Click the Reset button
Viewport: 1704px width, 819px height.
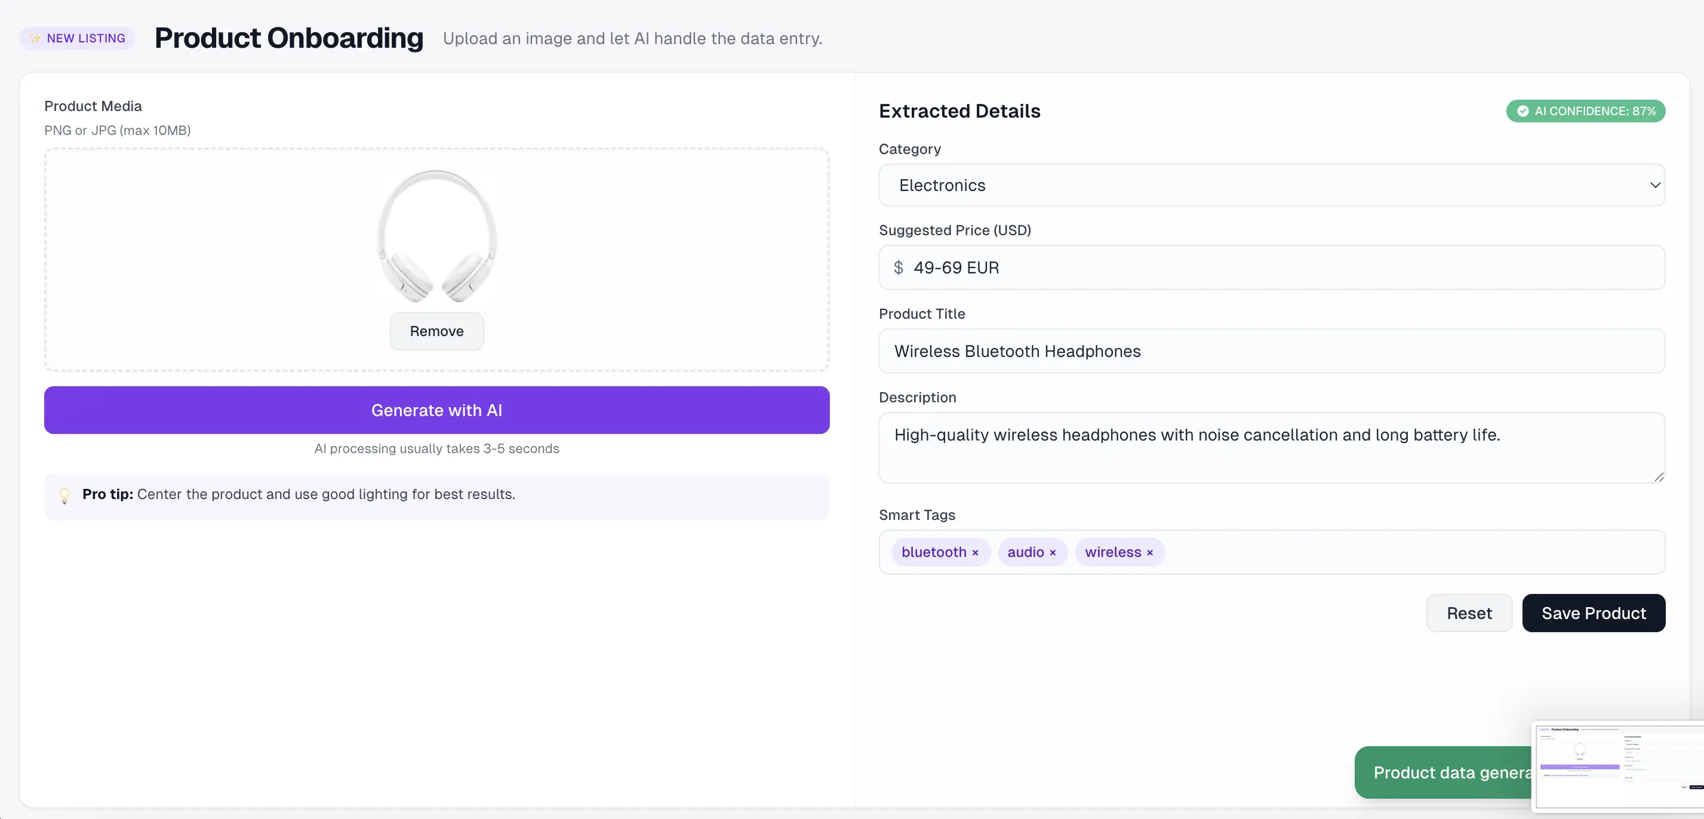[1469, 612]
